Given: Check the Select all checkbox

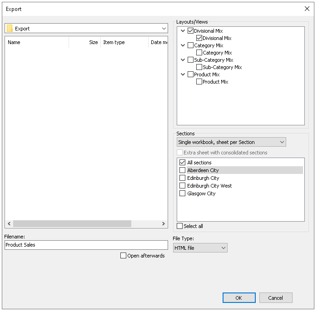Looking at the screenshot, I should point(180,226).
